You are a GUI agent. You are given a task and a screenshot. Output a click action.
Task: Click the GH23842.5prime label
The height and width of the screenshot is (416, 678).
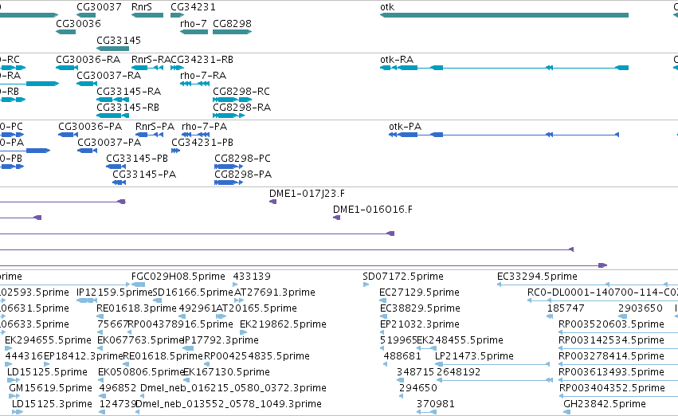tap(605, 404)
